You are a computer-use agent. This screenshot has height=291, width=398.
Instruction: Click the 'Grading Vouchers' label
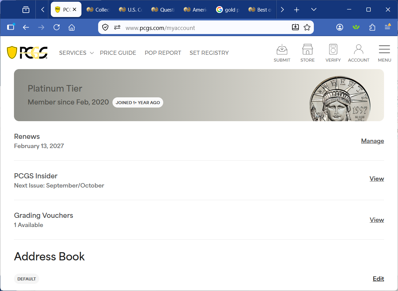pyautogui.click(x=43, y=215)
